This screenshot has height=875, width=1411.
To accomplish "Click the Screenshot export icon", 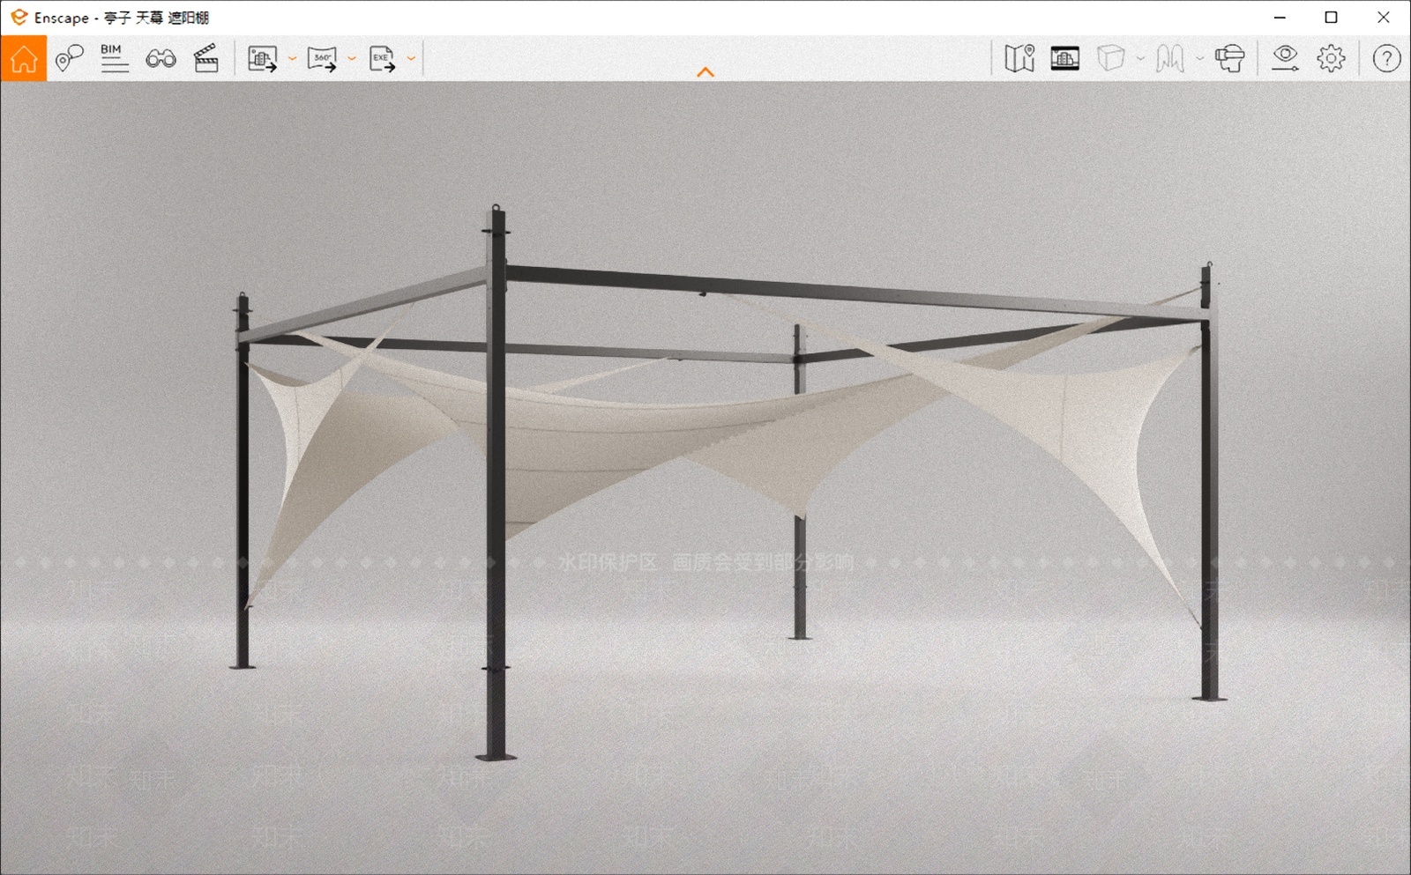I will [262, 59].
